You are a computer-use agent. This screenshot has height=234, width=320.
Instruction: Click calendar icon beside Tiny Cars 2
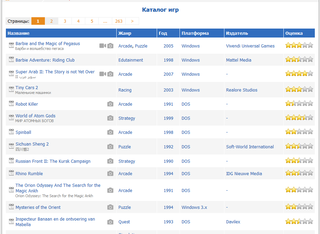[x=11, y=89]
